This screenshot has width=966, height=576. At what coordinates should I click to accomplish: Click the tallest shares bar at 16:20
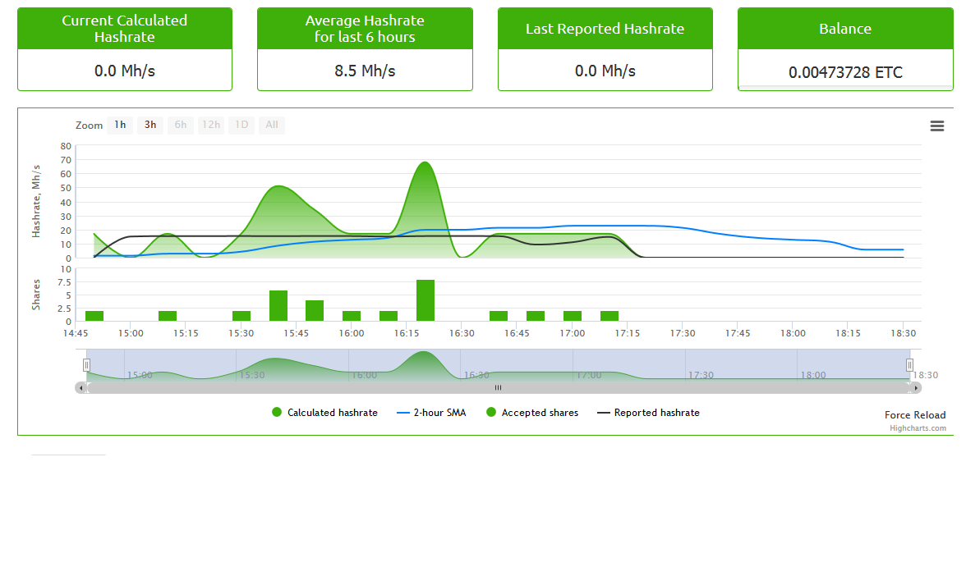point(425,300)
